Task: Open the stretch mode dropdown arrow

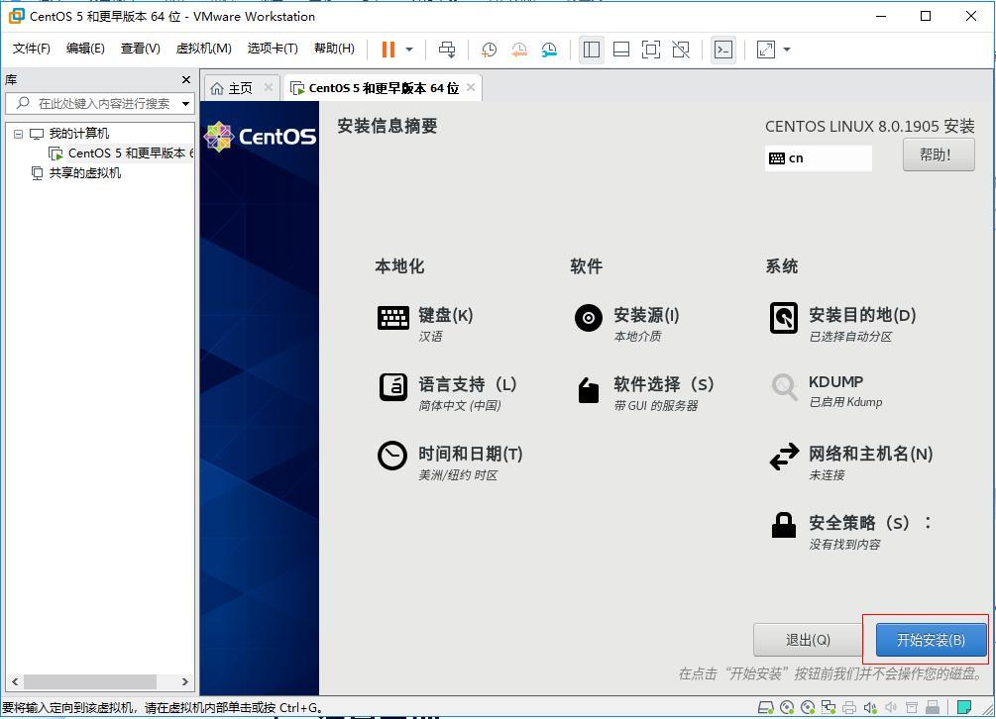Action: pyautogui.click(x=785, y=50)
